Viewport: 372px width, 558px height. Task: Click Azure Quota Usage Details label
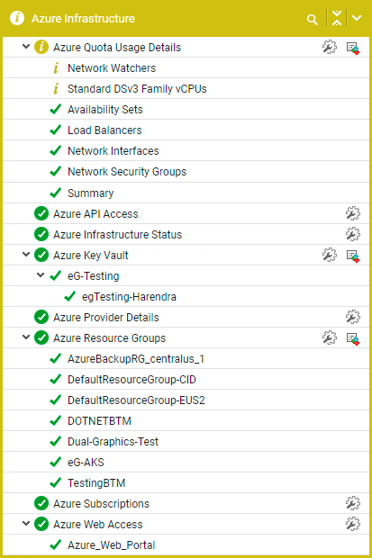117,48
